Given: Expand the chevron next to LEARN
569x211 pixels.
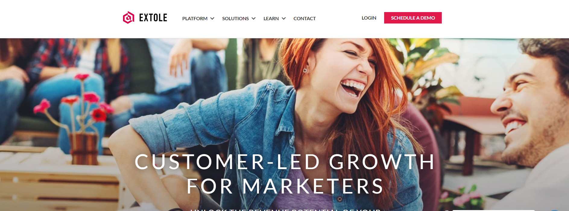Looking at the screenshot, I should pos(284,18).
